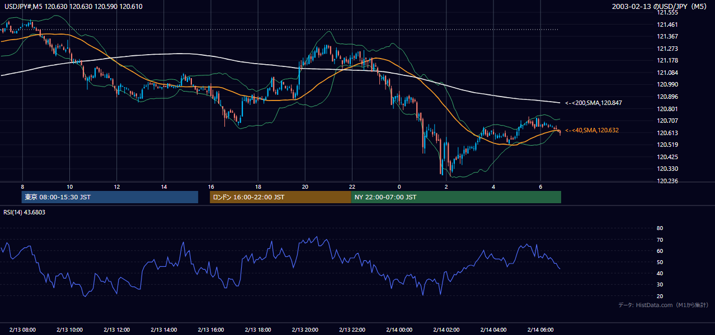Click the 2/13 18:00 time label
Screen dimensions: 715x335
(x=258, y=329)
